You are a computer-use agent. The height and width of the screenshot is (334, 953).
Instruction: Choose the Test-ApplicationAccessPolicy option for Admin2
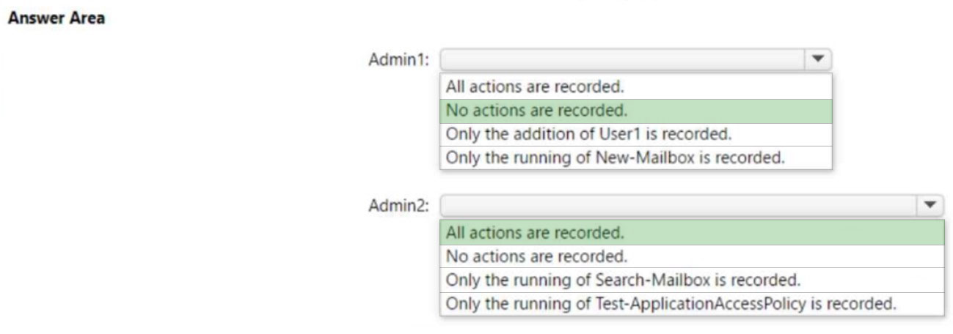[692, 303]
